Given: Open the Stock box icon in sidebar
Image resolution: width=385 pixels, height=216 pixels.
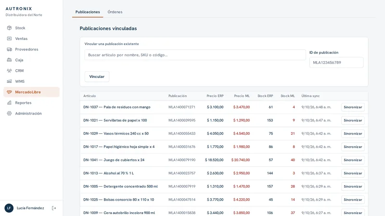Looking at the screenshot, I should coord(9,28).
